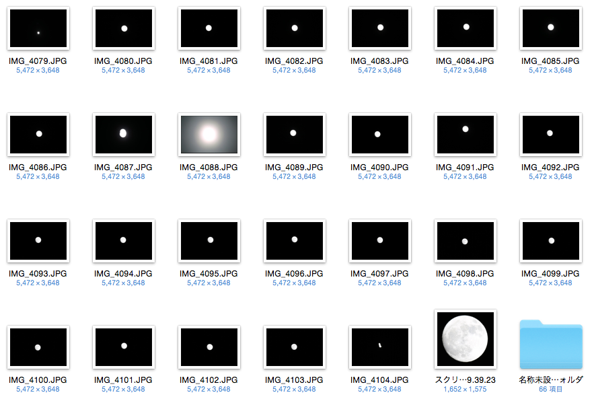Select the IMG_4099.JPG thumbnail
This screenshot has width=594, height=397.
[551, 241]
